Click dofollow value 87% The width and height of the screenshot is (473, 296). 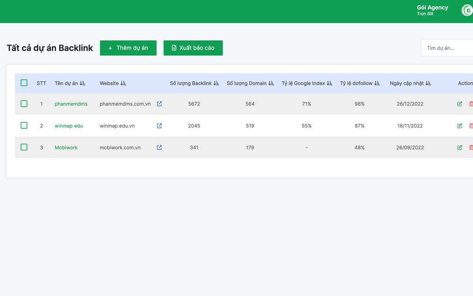click(360, 126)
